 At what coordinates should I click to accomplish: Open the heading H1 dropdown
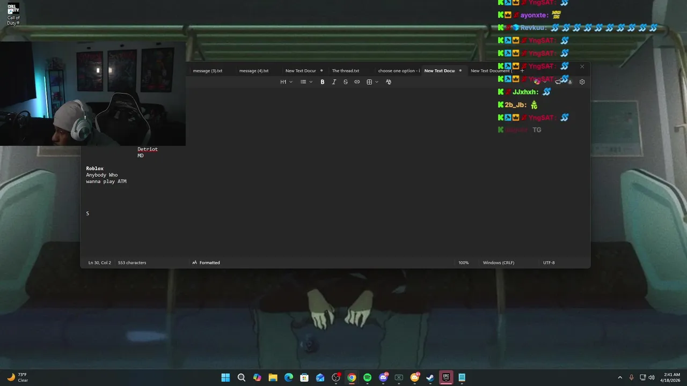[x=287, y=82]
